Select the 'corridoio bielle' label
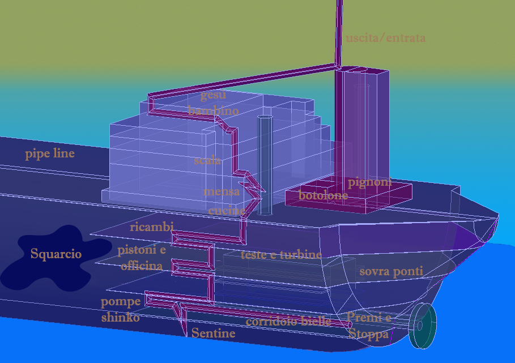Viewport: 515px width, 363px height. pos(288,321)
